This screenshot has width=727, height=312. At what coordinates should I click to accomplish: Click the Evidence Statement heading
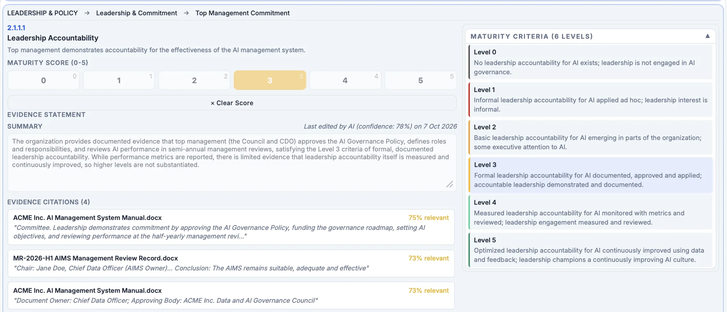point(46,115)
